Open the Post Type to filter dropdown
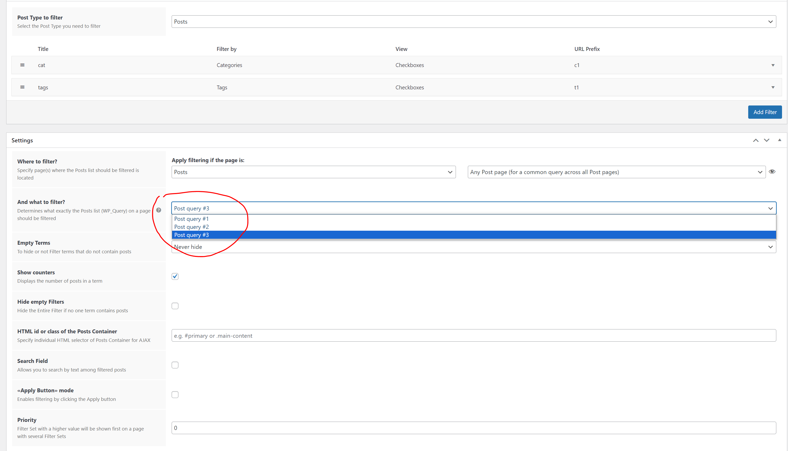This screenshot has width=788, height=451. pyautogui.click(x=474, y=22)
